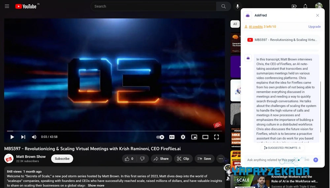Image resolution: width=330 pixels, height=188 pixels.
Task: Open player settings gear
Action: [183, 137]
